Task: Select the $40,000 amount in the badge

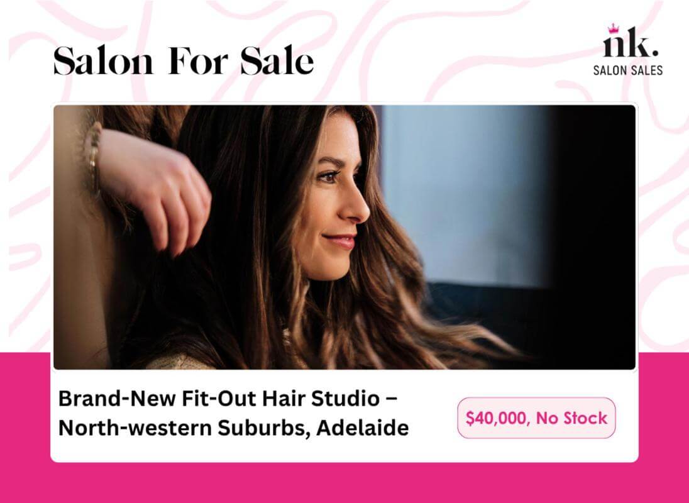Action: coord(495,418)
